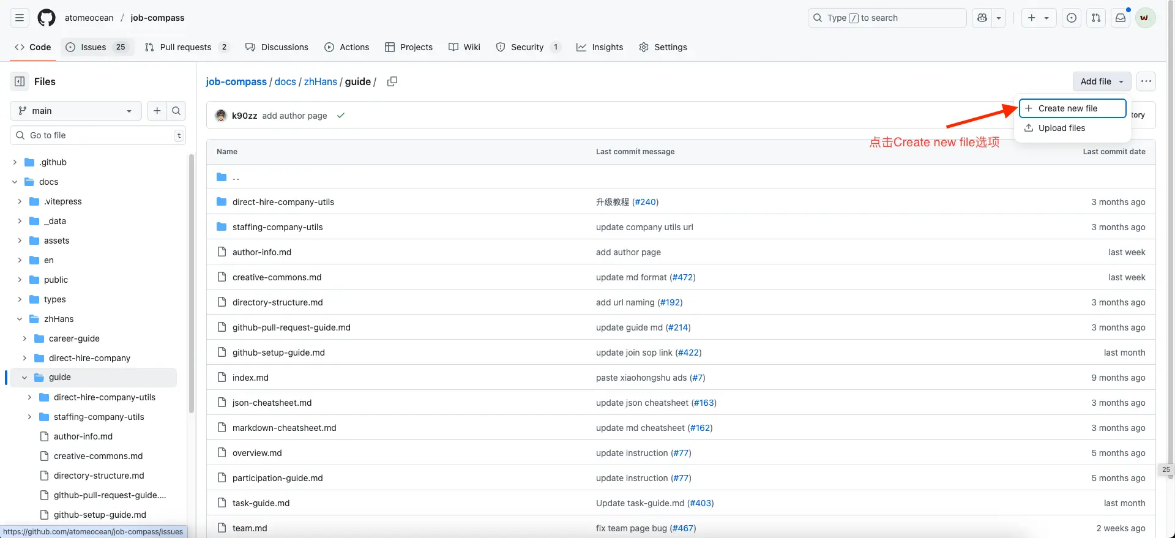Open the Security tab
This screenshot has height=538, width=1175.
click(528, 47)
